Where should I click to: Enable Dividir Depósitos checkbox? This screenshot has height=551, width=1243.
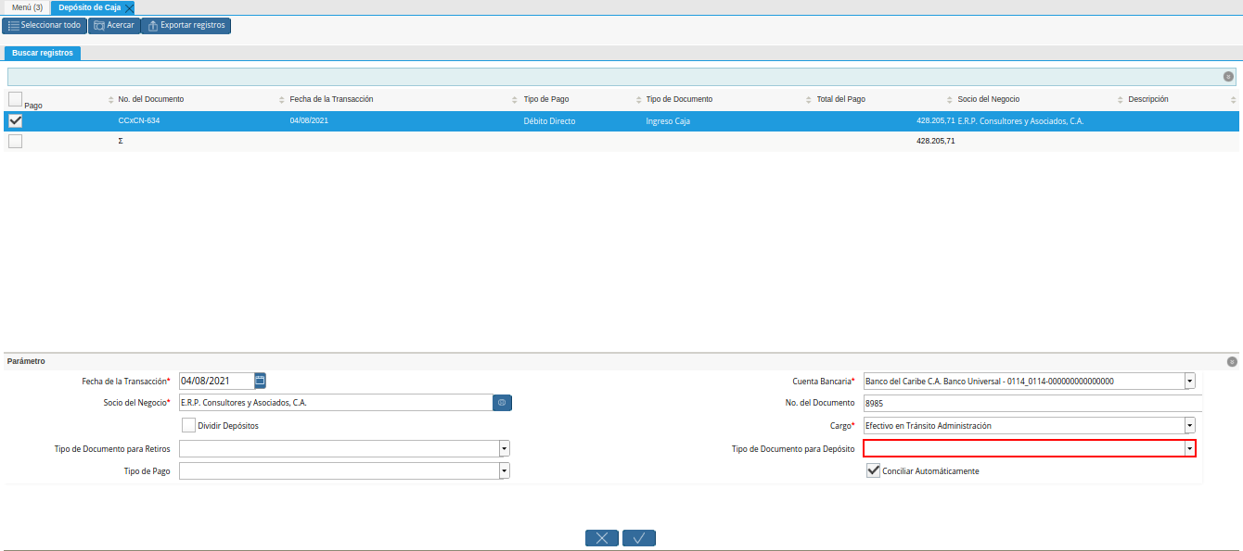click(189, 426)
